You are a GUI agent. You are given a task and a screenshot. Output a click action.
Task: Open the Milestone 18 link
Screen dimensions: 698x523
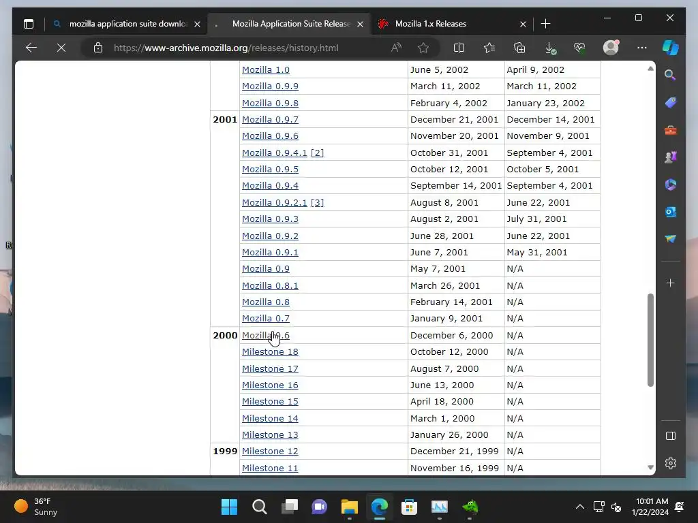point(270,352)
